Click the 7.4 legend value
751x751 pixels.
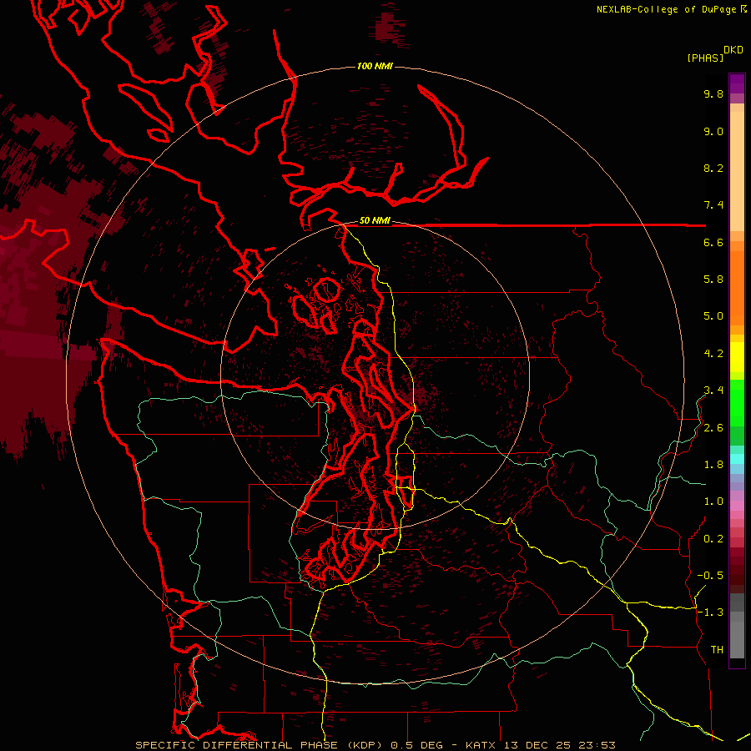pyautogui.click(x=713, y=205)
